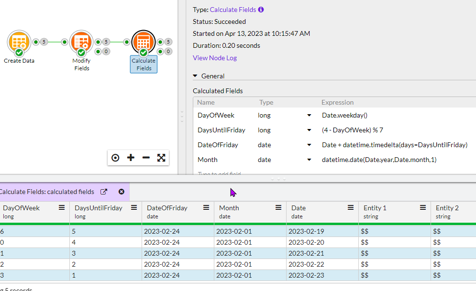Viewport: 476px width, 291px height.
Task: Select the Modify Fields node icon
Action: 81,43
